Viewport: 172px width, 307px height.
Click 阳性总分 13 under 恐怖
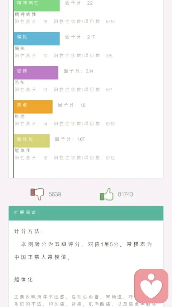[31, 90]
